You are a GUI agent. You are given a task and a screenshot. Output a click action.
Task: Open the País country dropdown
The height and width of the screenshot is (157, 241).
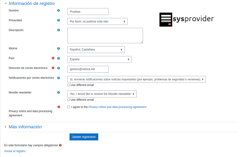pos(99,60)
